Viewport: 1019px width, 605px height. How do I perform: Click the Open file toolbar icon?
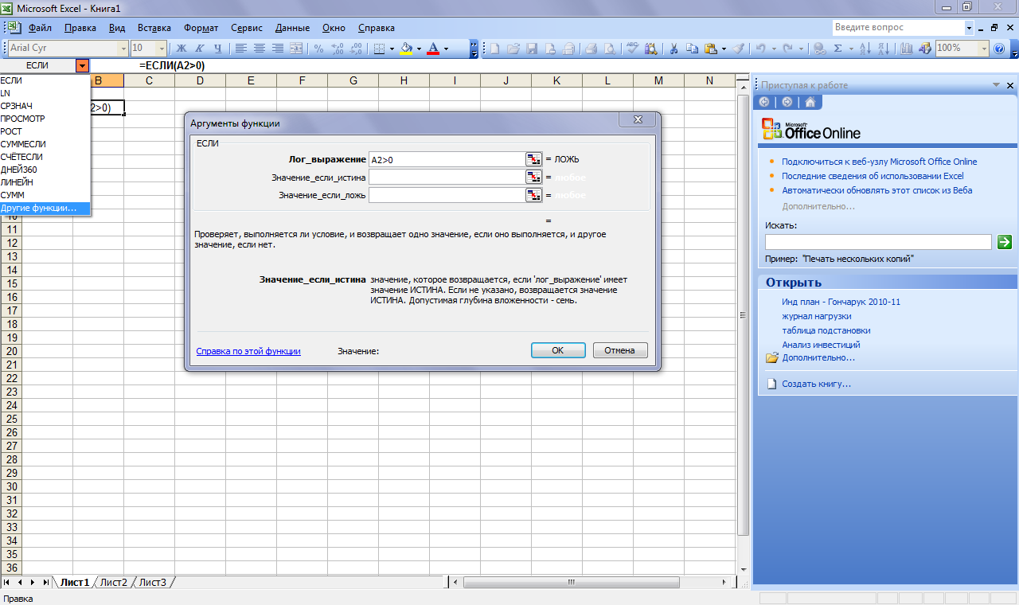pyautogui.click(x=513, y=48)
